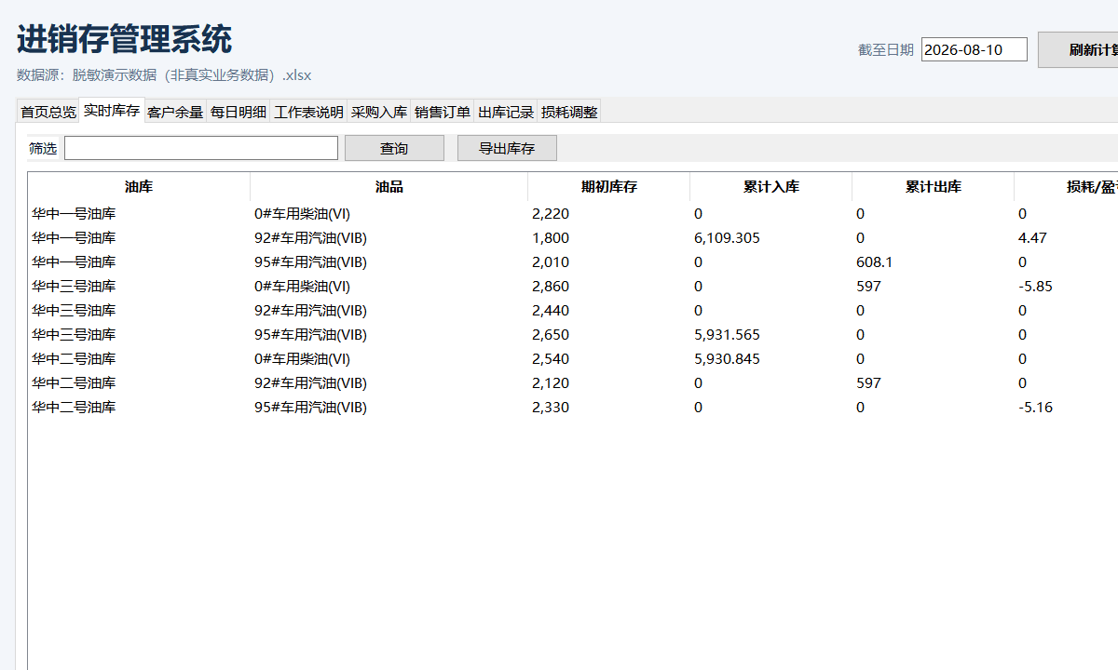Open the 工作表说明 tab
The width and height of the screenshot is (1118, 670).
(x=308, y=112)
